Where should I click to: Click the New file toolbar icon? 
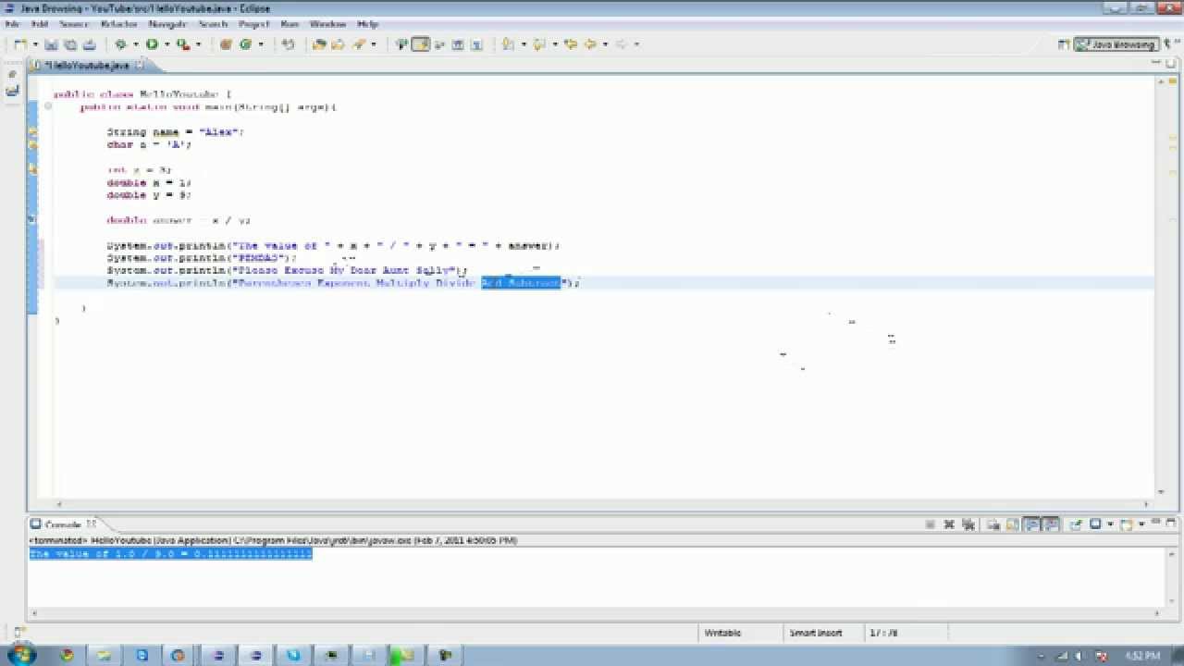click(x=19, y=44)
